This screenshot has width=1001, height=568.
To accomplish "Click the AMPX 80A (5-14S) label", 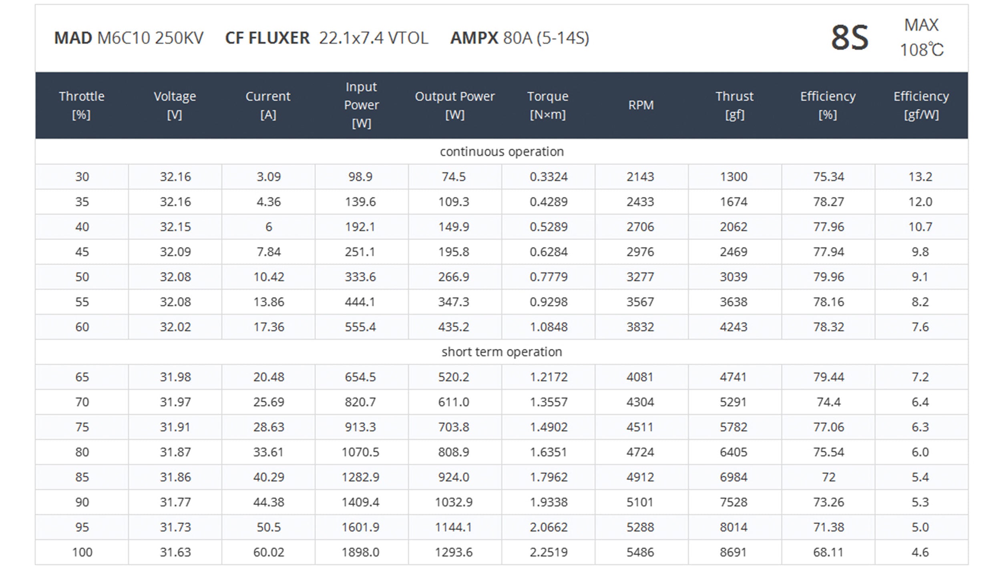I will [519, 38].
